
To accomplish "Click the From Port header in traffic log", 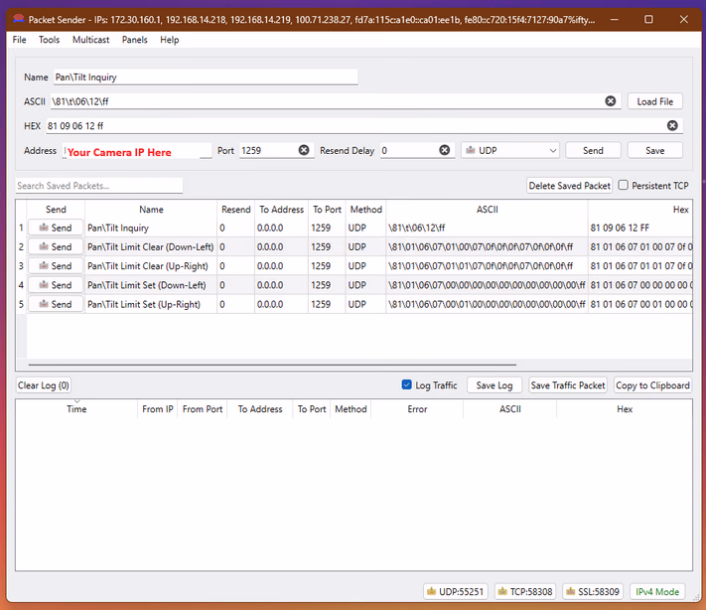I will click(x=203, y=408).
